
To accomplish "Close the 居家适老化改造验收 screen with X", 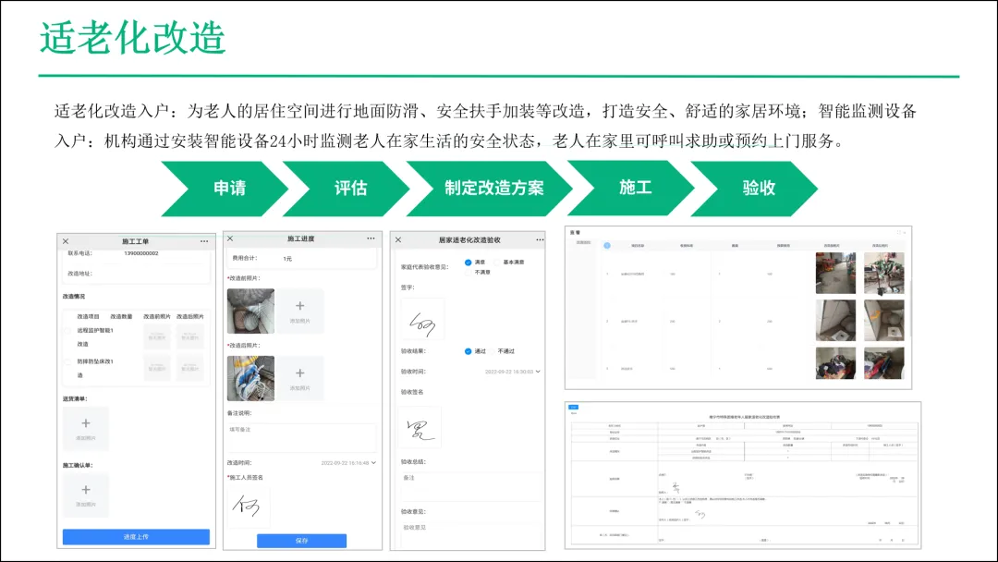I will (398, 240).
